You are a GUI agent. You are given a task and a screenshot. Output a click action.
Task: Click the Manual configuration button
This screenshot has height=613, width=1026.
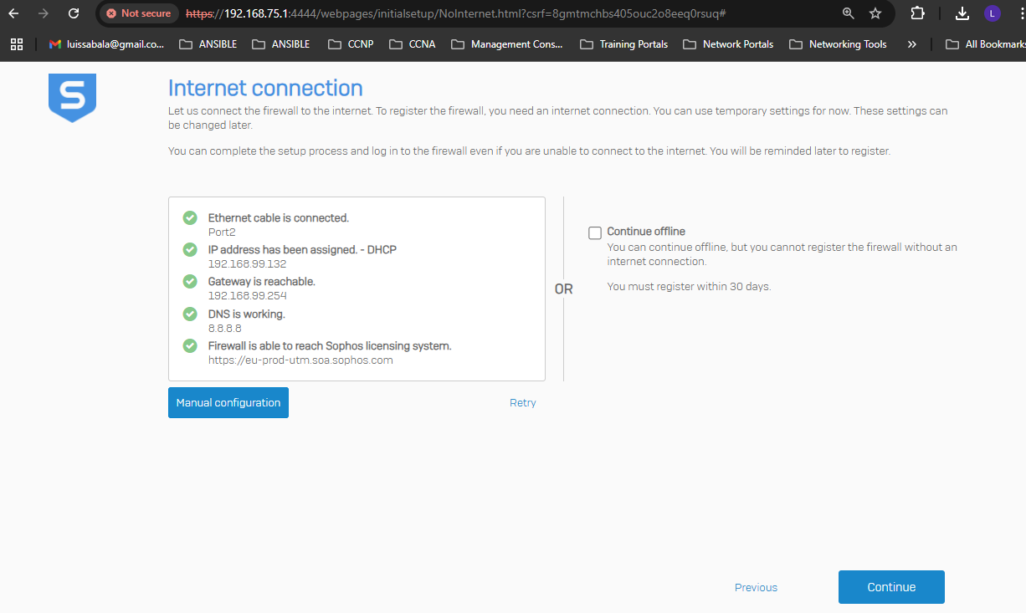pyautogui.click(x=228, y=402)
